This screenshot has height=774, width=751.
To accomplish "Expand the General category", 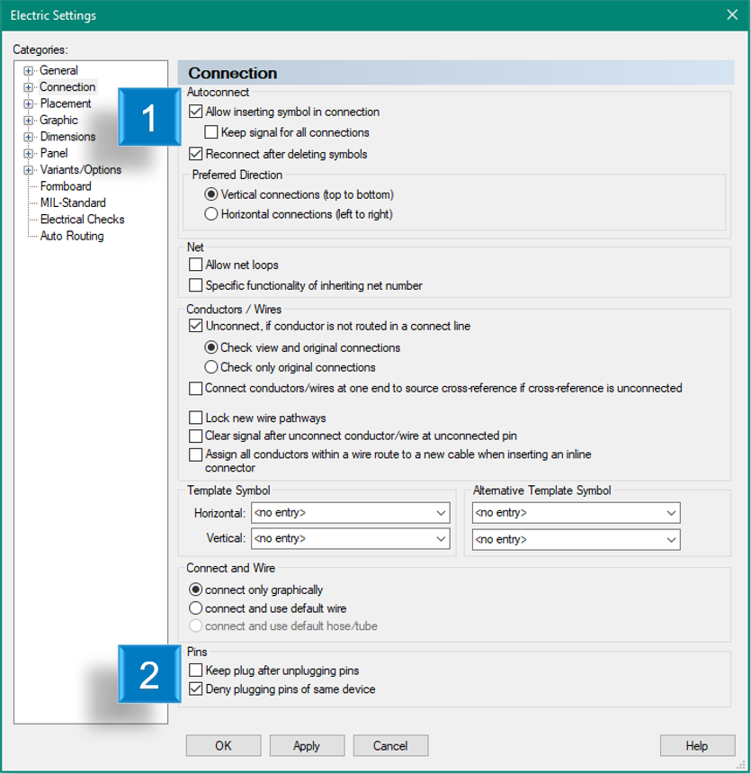I will (28, 70).
